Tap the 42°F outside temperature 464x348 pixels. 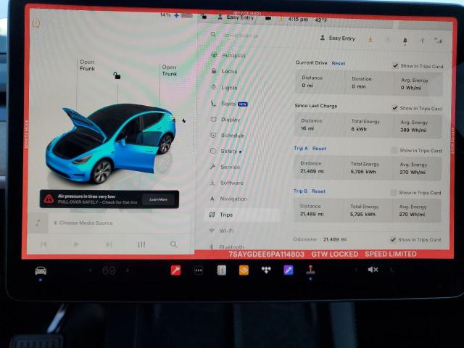click(x=320, y=20)
